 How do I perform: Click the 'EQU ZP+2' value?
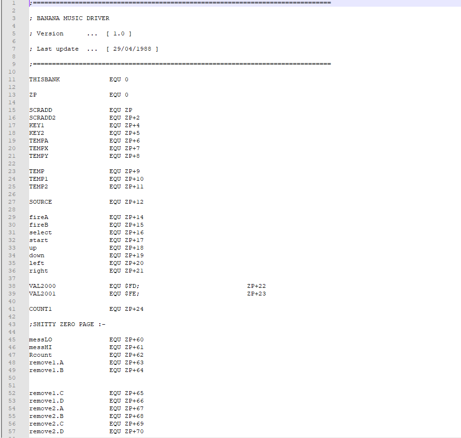[125, 118]
